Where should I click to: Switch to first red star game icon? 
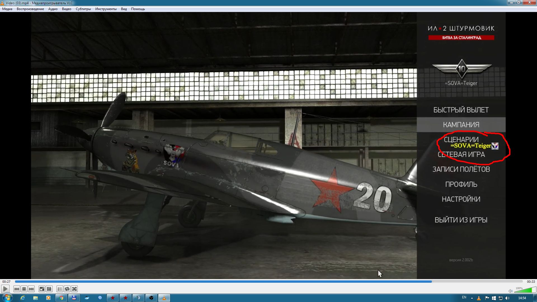tap(113, 298)
